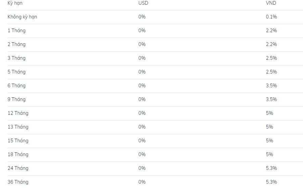Click the VND rate for 6 Tháng

point(271,86)
